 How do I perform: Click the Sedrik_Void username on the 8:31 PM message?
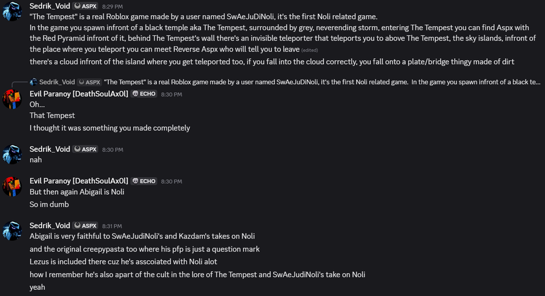click(50, 226)
